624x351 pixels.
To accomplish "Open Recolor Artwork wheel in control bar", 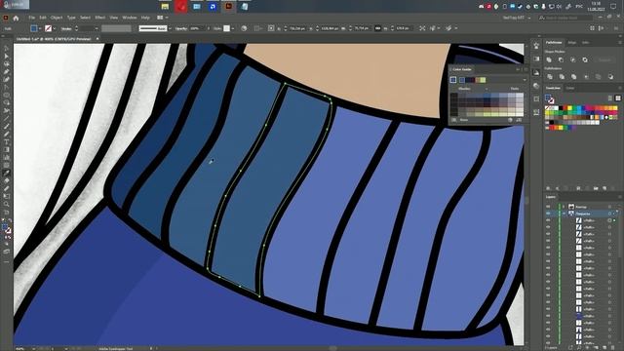I will (x=244, y=28).
